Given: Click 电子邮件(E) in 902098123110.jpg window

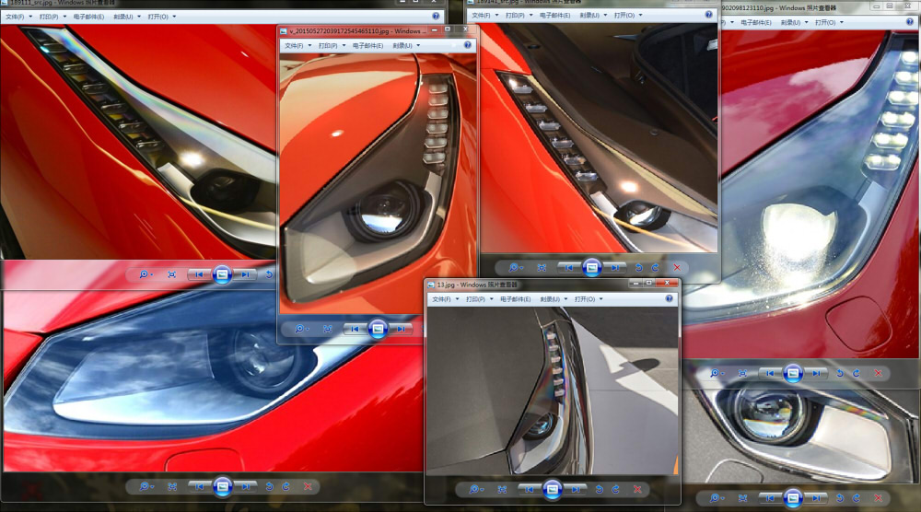Looking at the screenshot, I should (756, 22).
